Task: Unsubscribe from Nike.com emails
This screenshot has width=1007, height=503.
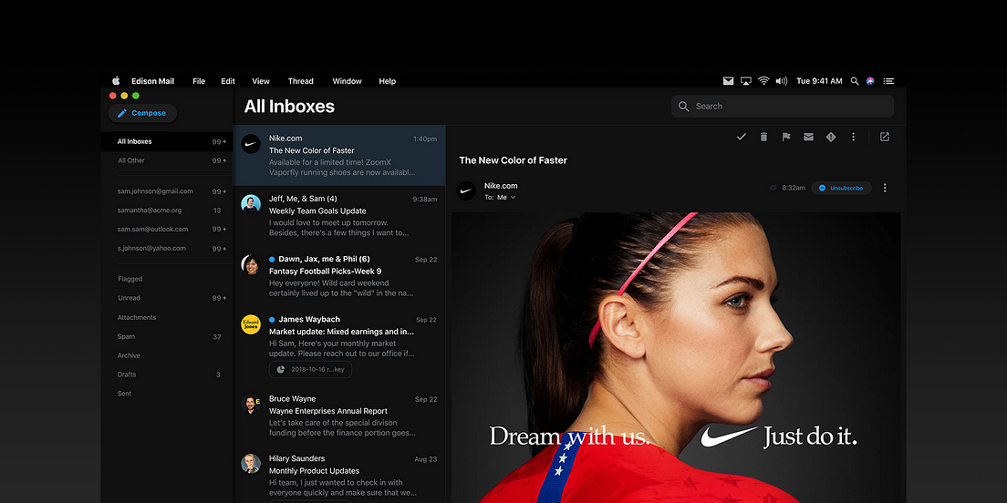Action: (841, 188)
